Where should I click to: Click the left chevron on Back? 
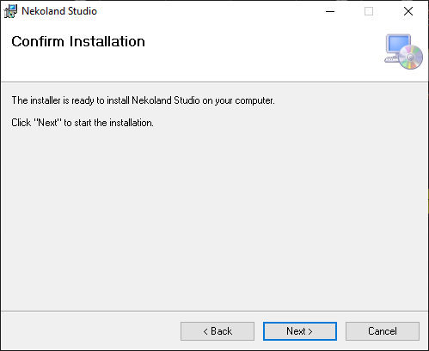point(205,331)
